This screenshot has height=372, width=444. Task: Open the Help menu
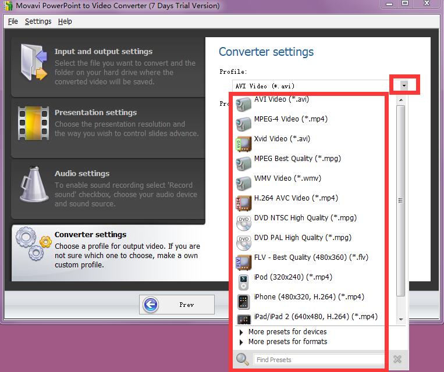[x=65, y=22]
